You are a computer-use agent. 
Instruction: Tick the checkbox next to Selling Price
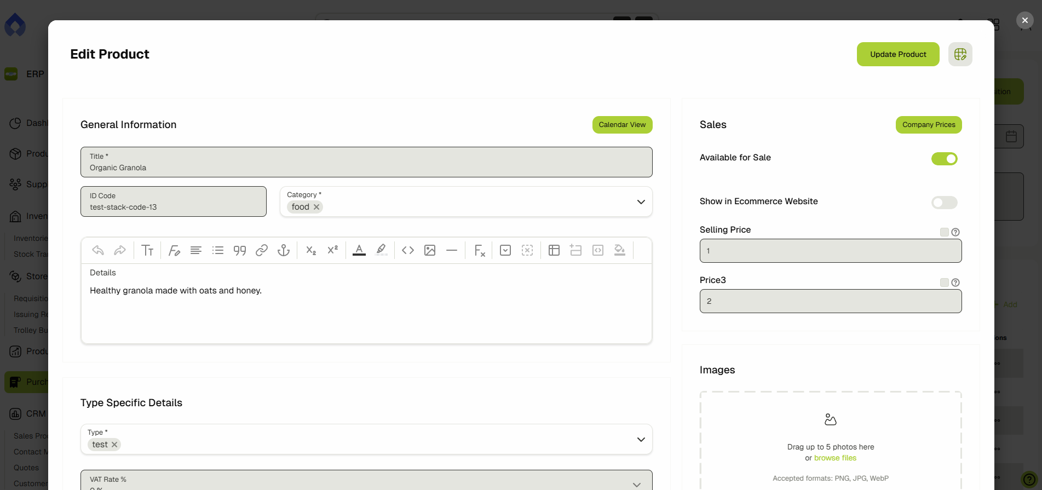[x=944, y=232]
